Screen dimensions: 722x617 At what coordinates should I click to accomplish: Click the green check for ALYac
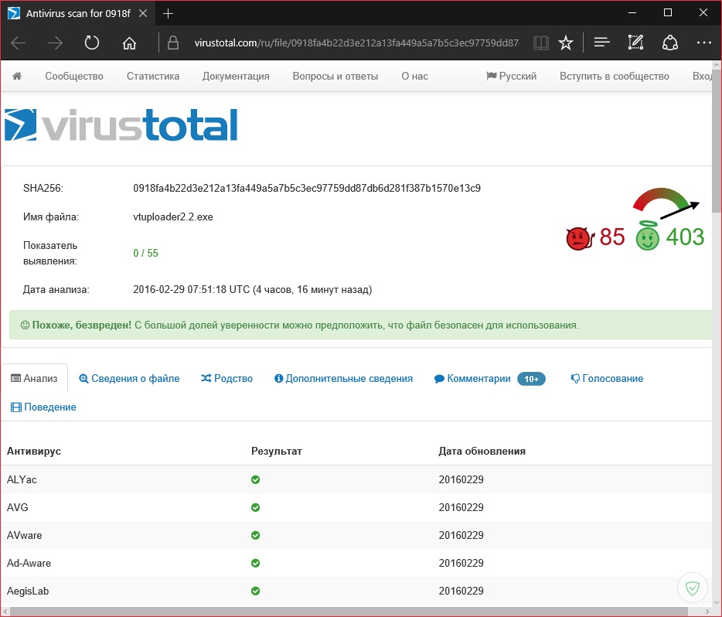click(x=256, y=480)
